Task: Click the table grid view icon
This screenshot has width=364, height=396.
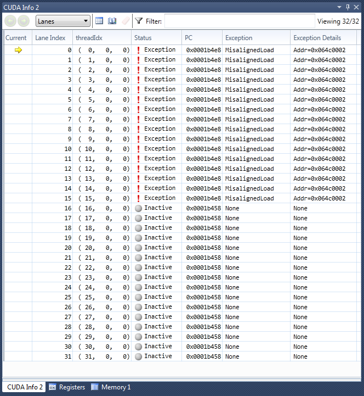Action: pos(99,21)
